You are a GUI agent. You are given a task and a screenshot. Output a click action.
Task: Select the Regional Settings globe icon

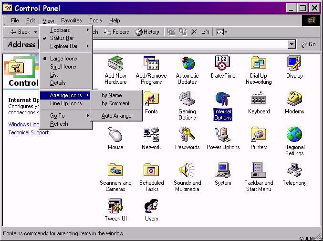click(294, 135)
